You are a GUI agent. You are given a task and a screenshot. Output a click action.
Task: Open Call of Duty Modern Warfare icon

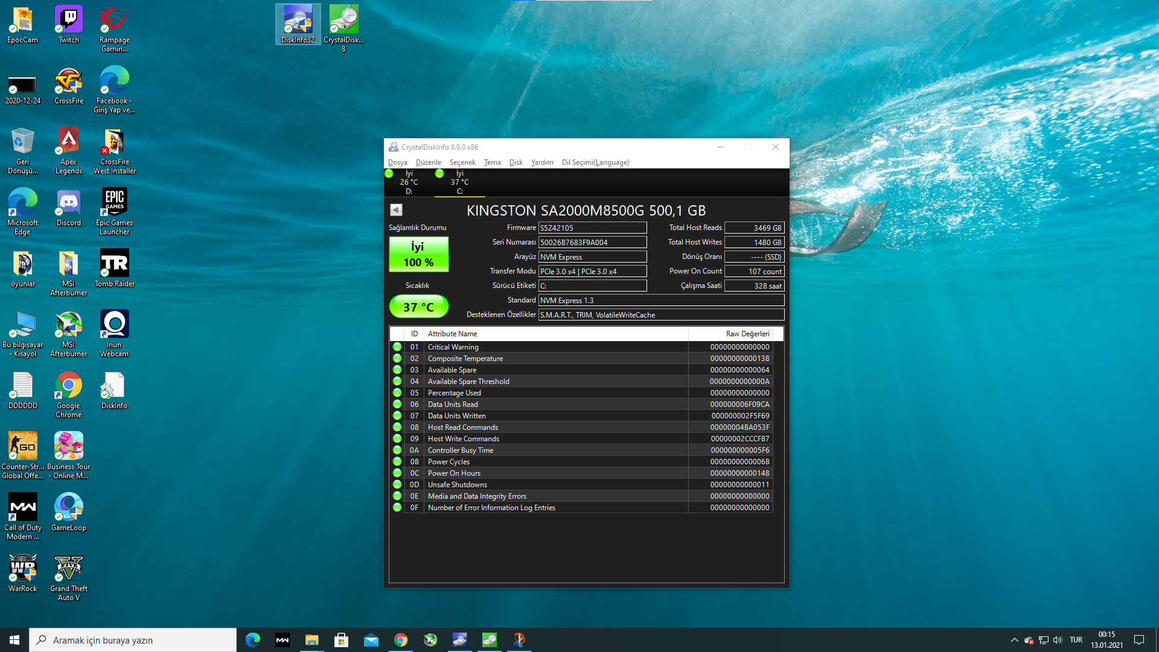click(22, 517)
